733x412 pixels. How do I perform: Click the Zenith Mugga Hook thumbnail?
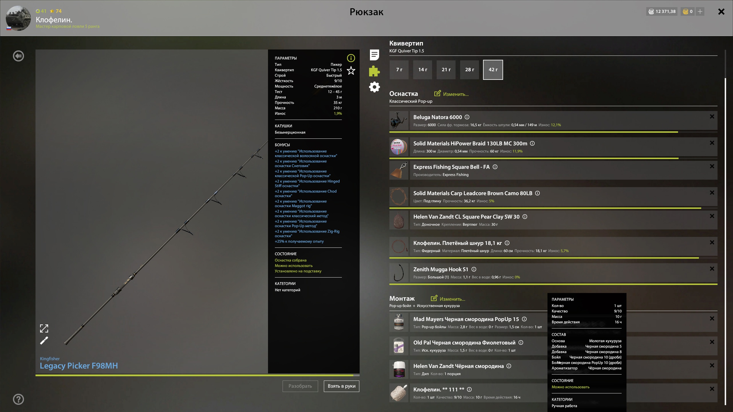point(399,273)
